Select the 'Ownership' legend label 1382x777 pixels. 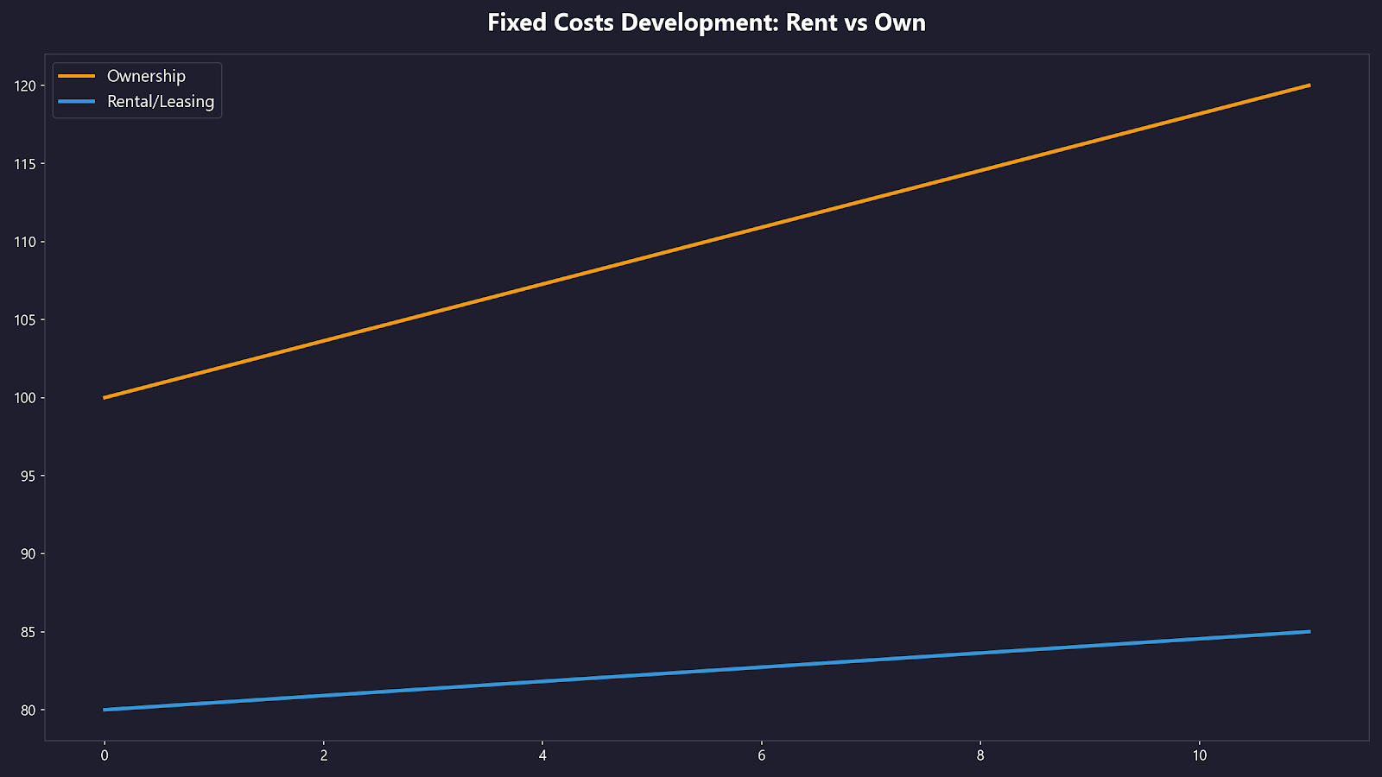click(146, 76)
